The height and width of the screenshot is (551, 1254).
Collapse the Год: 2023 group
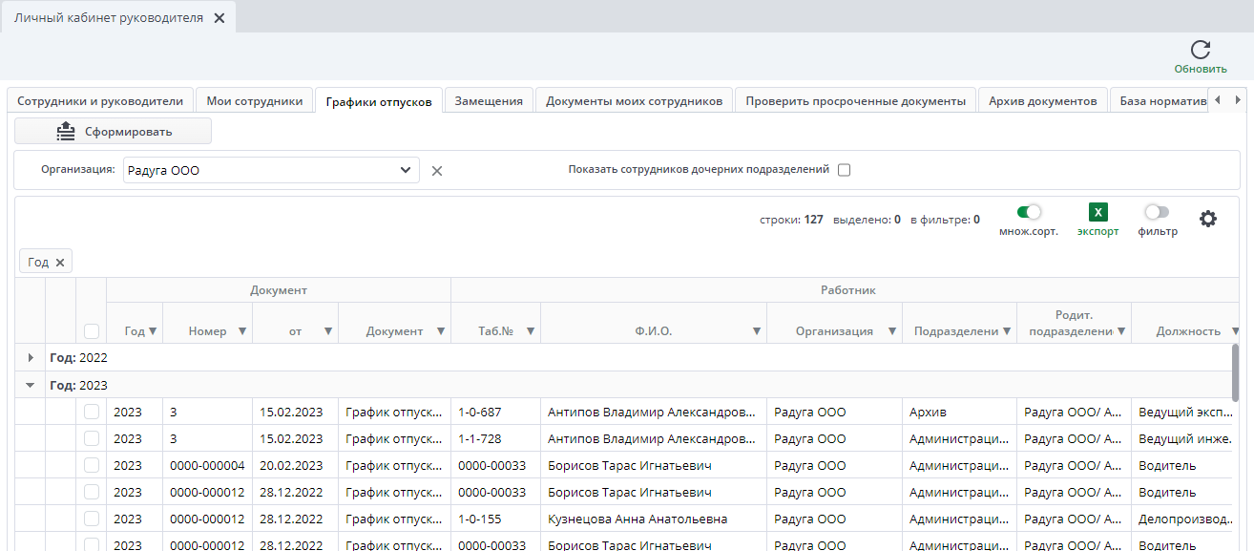pos(30,385)
